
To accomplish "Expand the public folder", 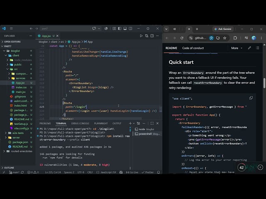I will pos(18,65).
